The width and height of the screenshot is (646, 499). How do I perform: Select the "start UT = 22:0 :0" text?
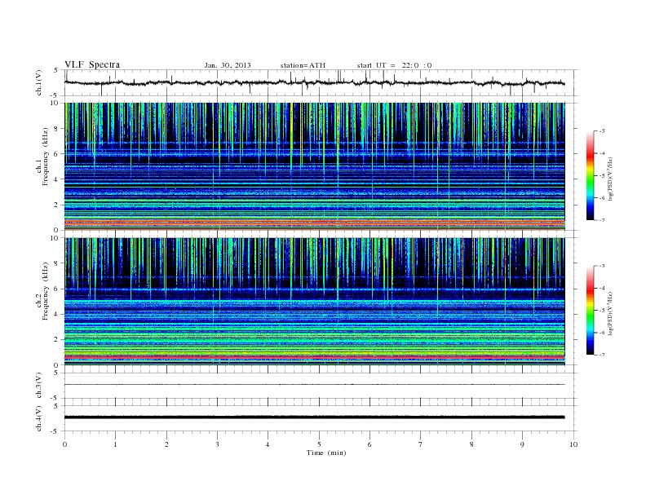pyautogui.click(x=394, y=65)
